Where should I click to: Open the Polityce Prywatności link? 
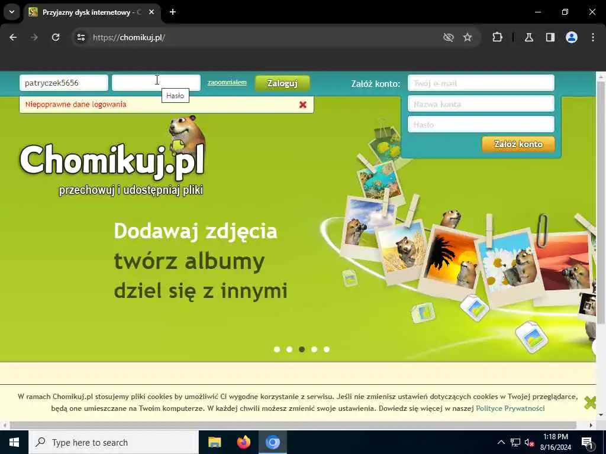tap(510, 408)
